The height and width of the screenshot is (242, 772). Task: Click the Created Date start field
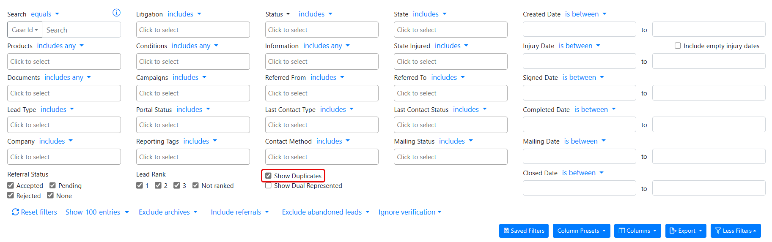click(x=579, y=30)
